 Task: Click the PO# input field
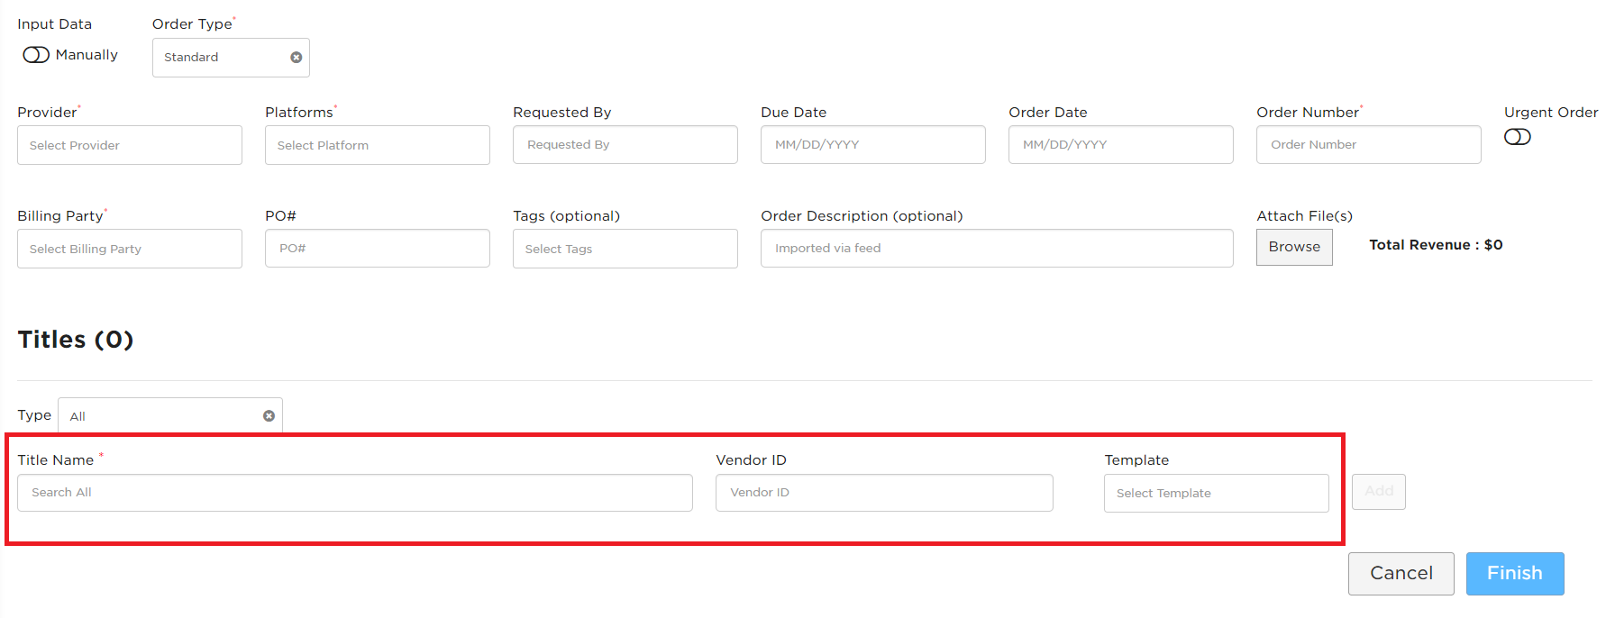[378, 248]
